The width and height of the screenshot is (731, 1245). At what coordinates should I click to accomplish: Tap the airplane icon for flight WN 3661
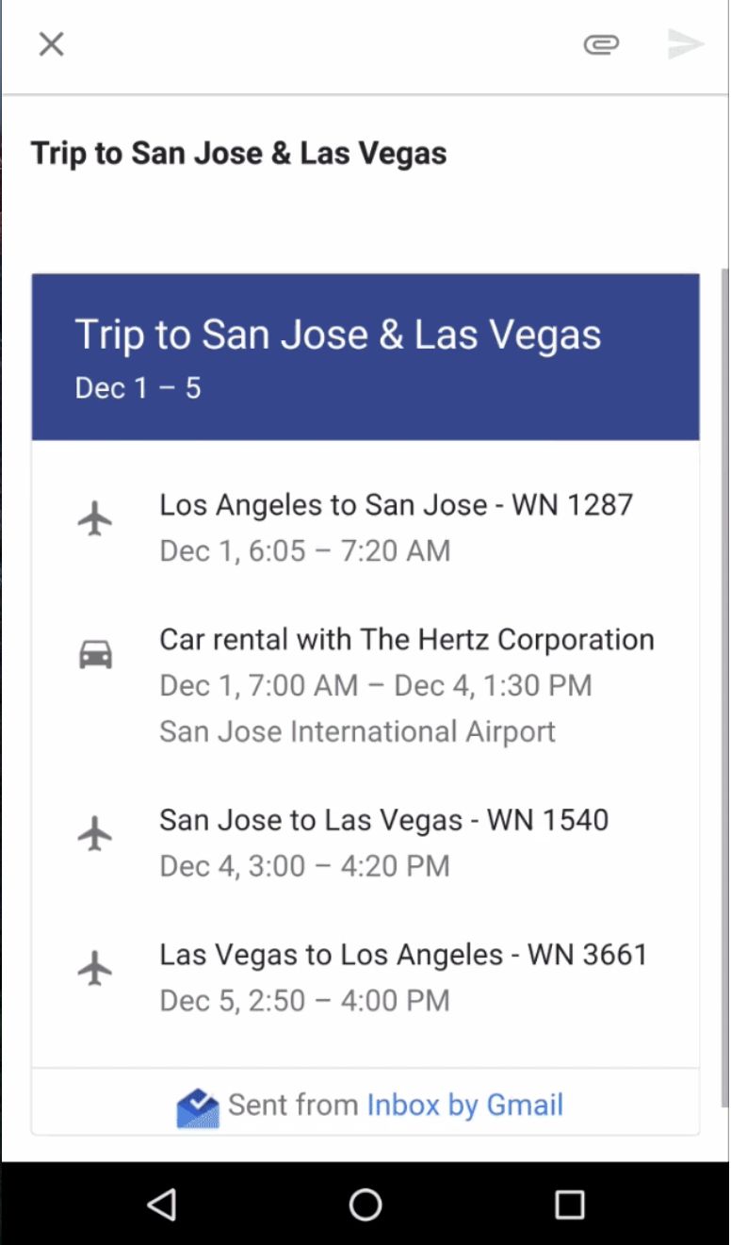click(95, 969)
